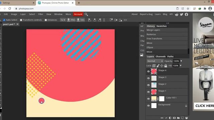The width and height of the screenshot is (214, 120).
Task: Uncheck the Auto-Select checkbox
Action: (x=4, y=20)
